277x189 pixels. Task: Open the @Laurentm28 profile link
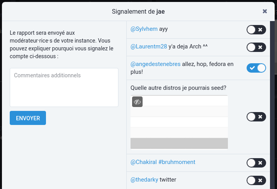[149, 46]
